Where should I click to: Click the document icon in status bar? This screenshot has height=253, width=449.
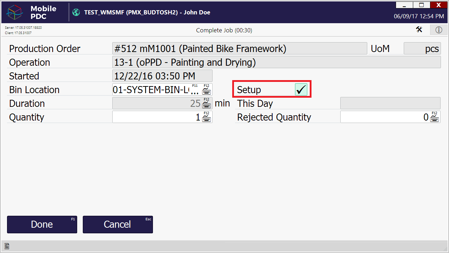click(x=7, y=246)
